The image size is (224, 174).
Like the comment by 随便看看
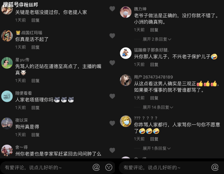click(x=112, y=96)
